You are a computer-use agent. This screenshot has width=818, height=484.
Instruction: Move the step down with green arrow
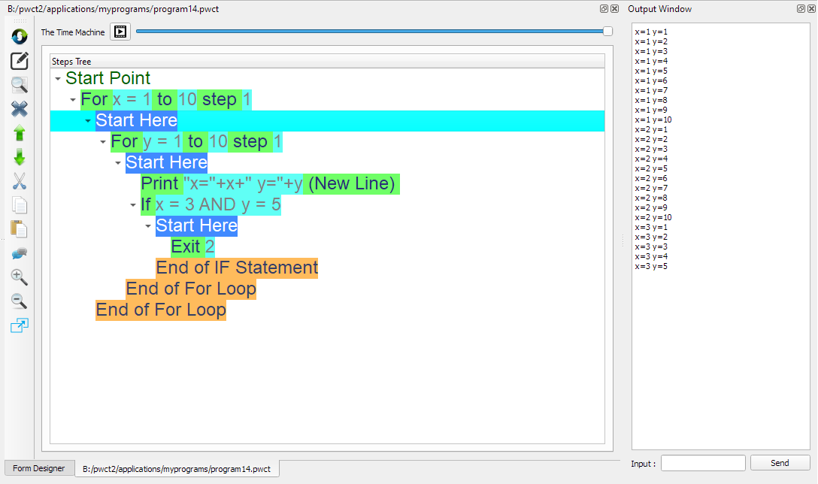pos(19,157)
